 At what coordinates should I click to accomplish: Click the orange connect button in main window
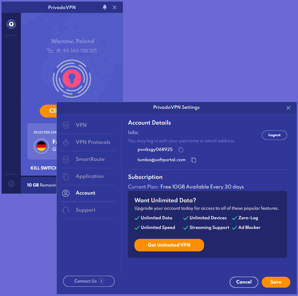pyautogui.click(x=48, y=111)
